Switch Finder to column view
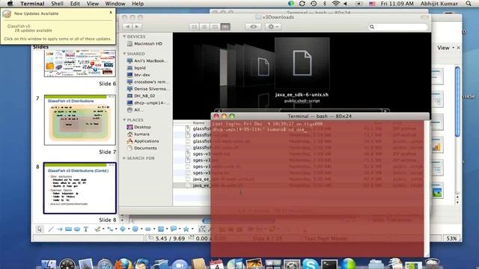 point(215,27)
